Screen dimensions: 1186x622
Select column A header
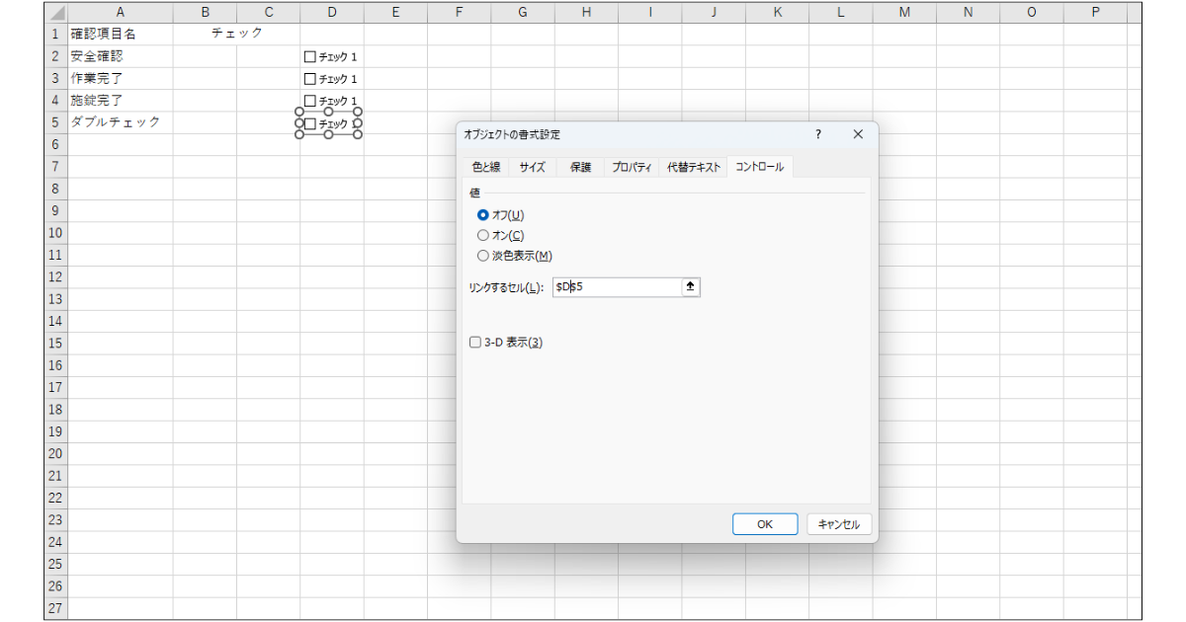[x=120, y=12]
